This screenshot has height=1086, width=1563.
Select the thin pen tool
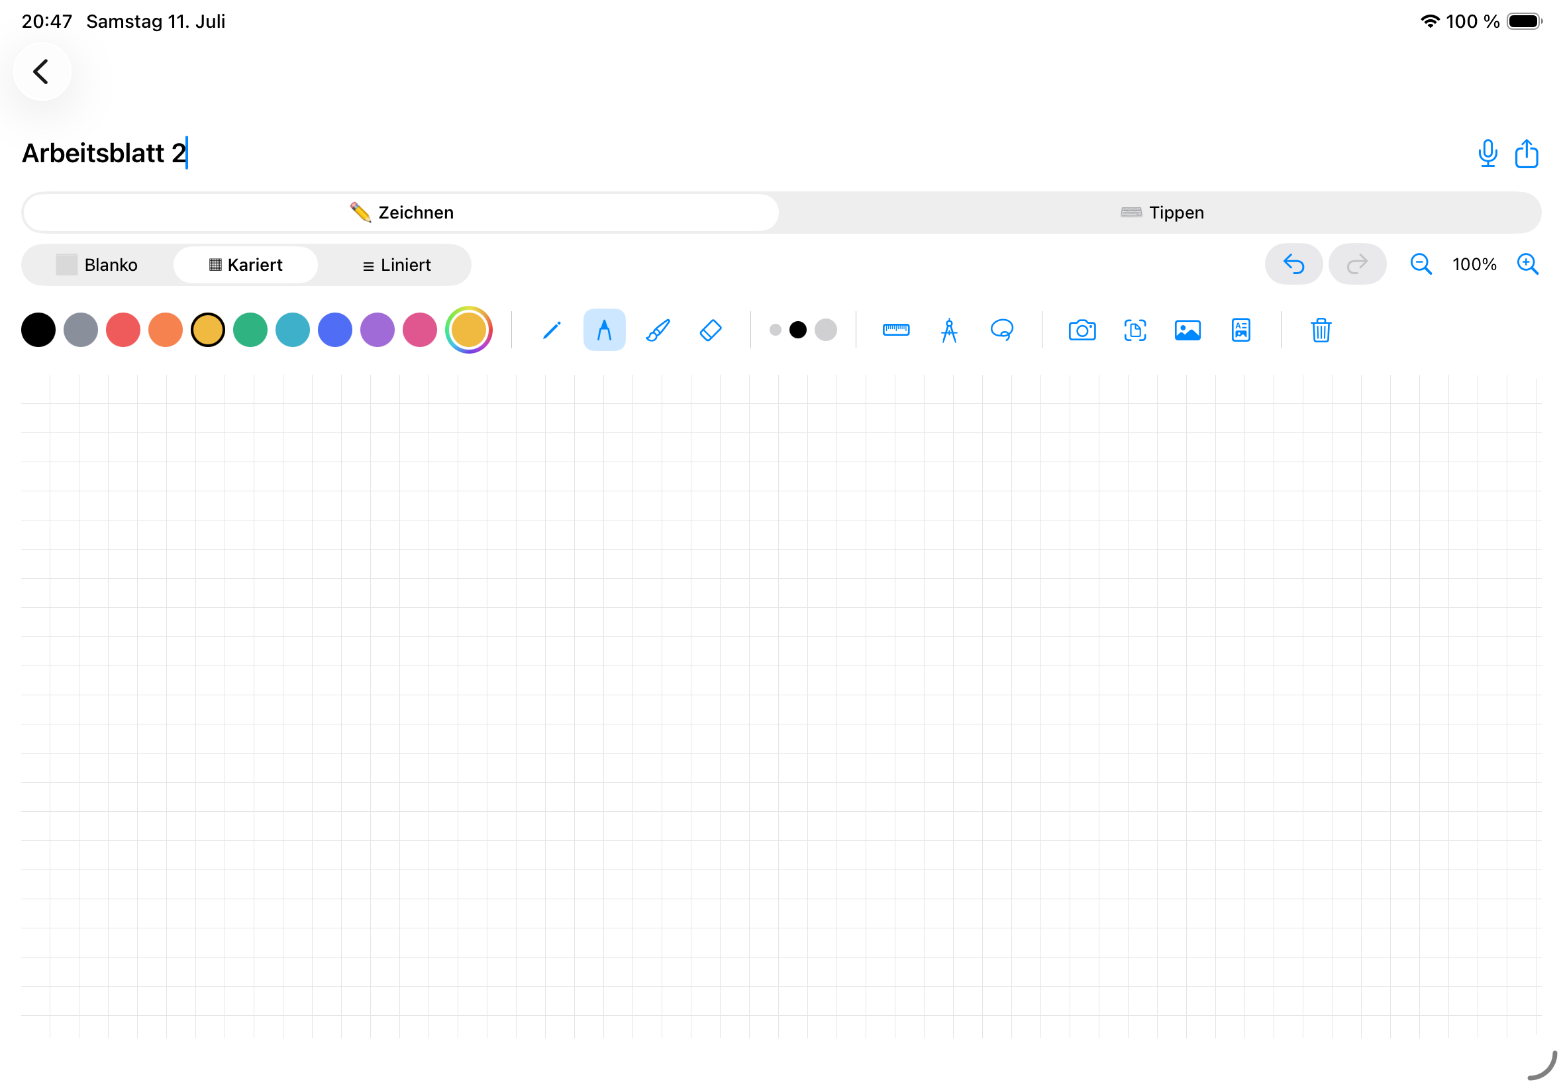click(x=551, y=330)
